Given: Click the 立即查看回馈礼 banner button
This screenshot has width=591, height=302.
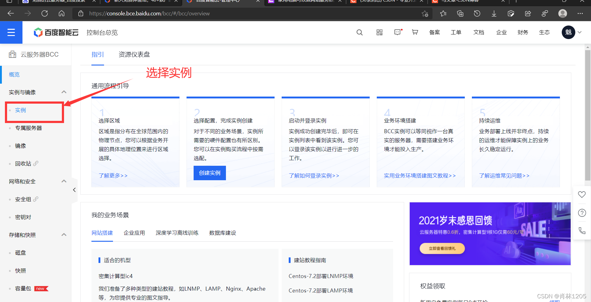Looking at the screenshot, I should click(x=442, y=248).
